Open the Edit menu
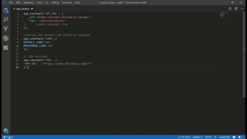This screenshot has height=139, width=247. pyautogui.click(x=18, y=3)
